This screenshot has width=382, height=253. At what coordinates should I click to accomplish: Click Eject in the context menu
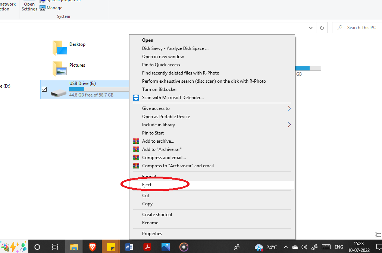(147, 185)
